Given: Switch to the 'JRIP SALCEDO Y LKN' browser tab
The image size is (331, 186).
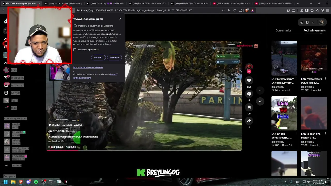Looking at the screenshot, I should (x=147, y=3).
